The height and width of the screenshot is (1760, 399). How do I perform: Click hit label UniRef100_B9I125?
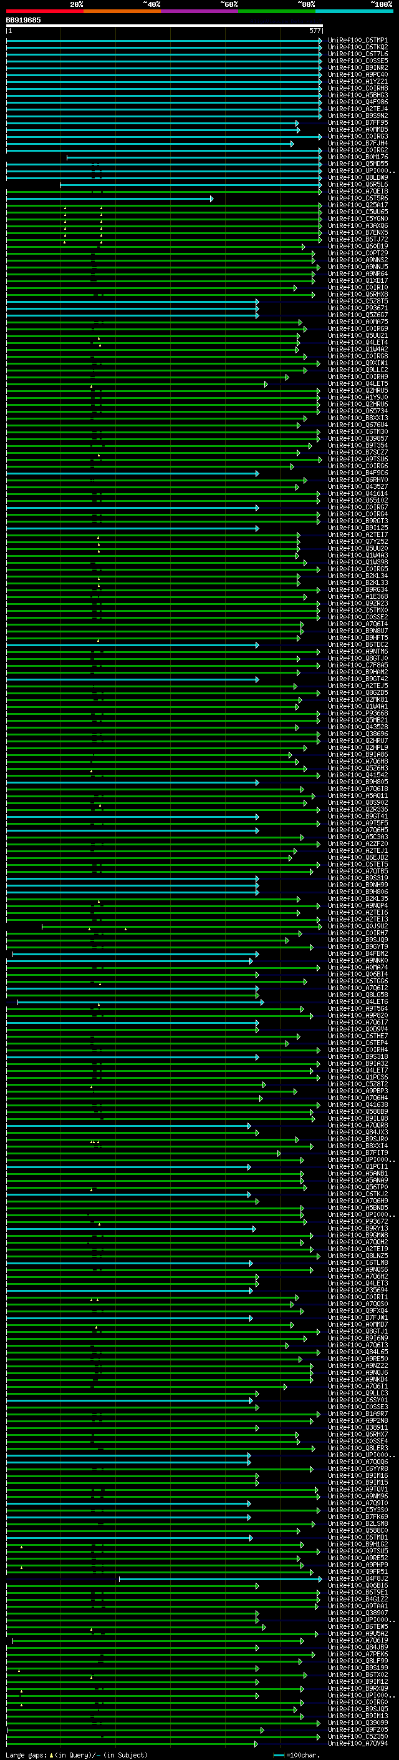(x=358, y=528)
